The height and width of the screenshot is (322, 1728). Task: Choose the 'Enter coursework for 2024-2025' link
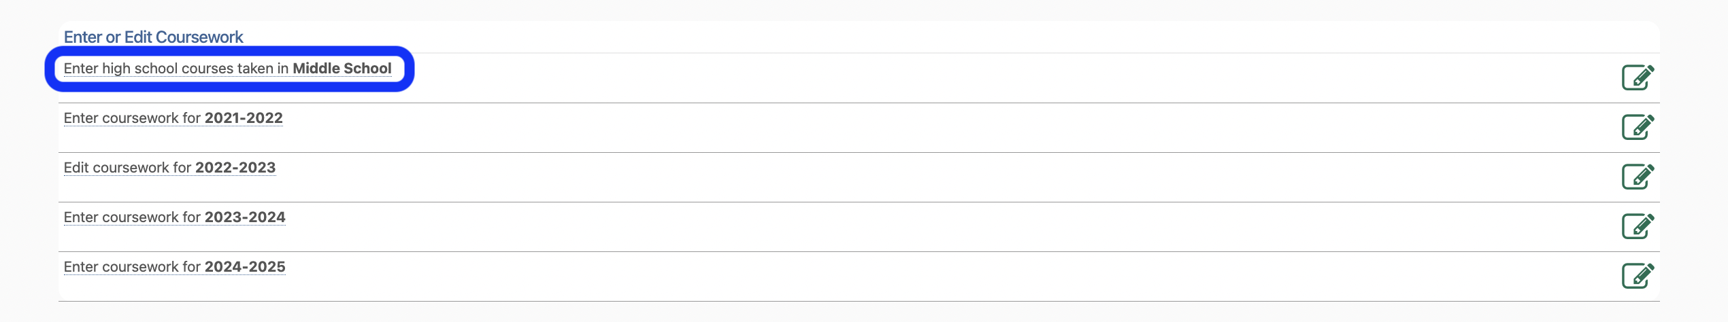click(174, 267)
